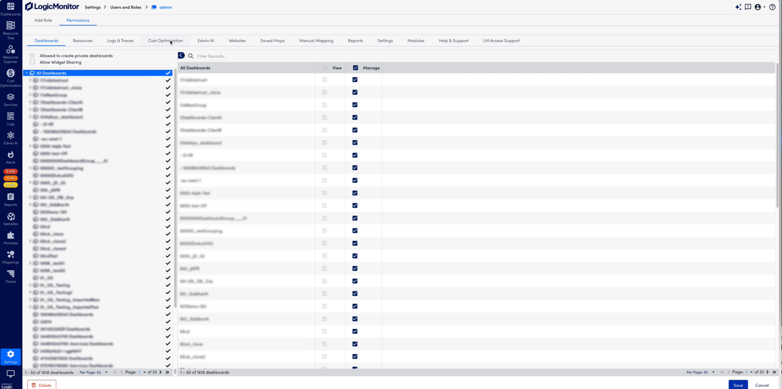Collapse the dashboard tree panel arrow
This screenshot has height=389, width=782.
(x=181, y=56)
